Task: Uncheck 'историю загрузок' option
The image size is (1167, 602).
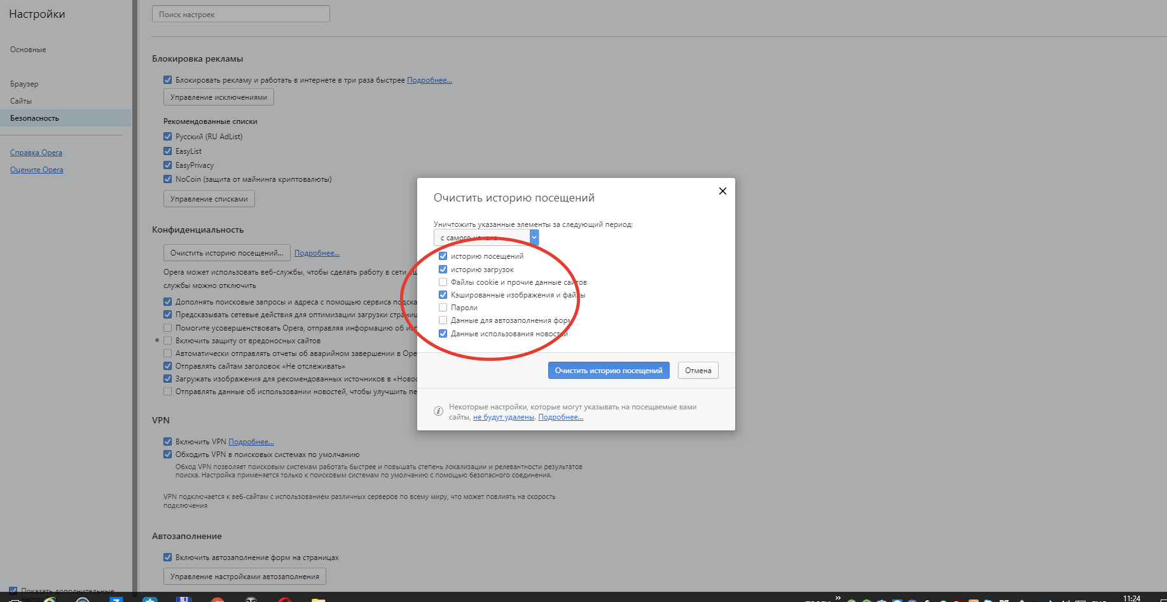Action: tap(443, 270)
